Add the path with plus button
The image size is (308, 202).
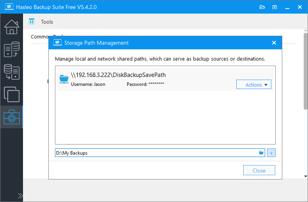coord(271,153)
